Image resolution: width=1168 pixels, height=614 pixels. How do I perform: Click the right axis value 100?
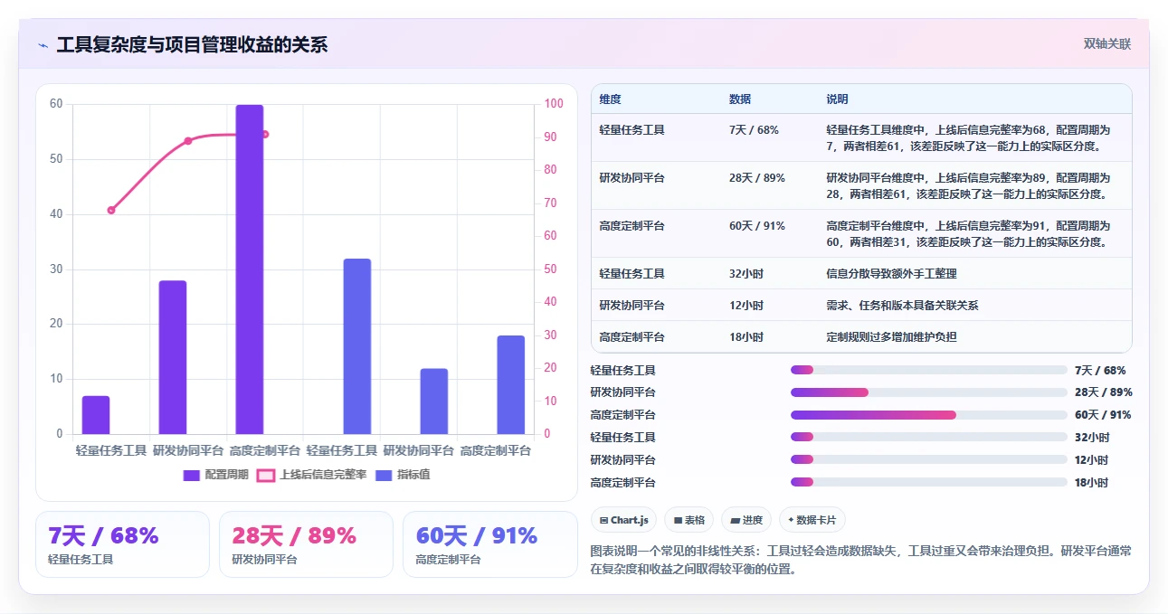(554, 104)
